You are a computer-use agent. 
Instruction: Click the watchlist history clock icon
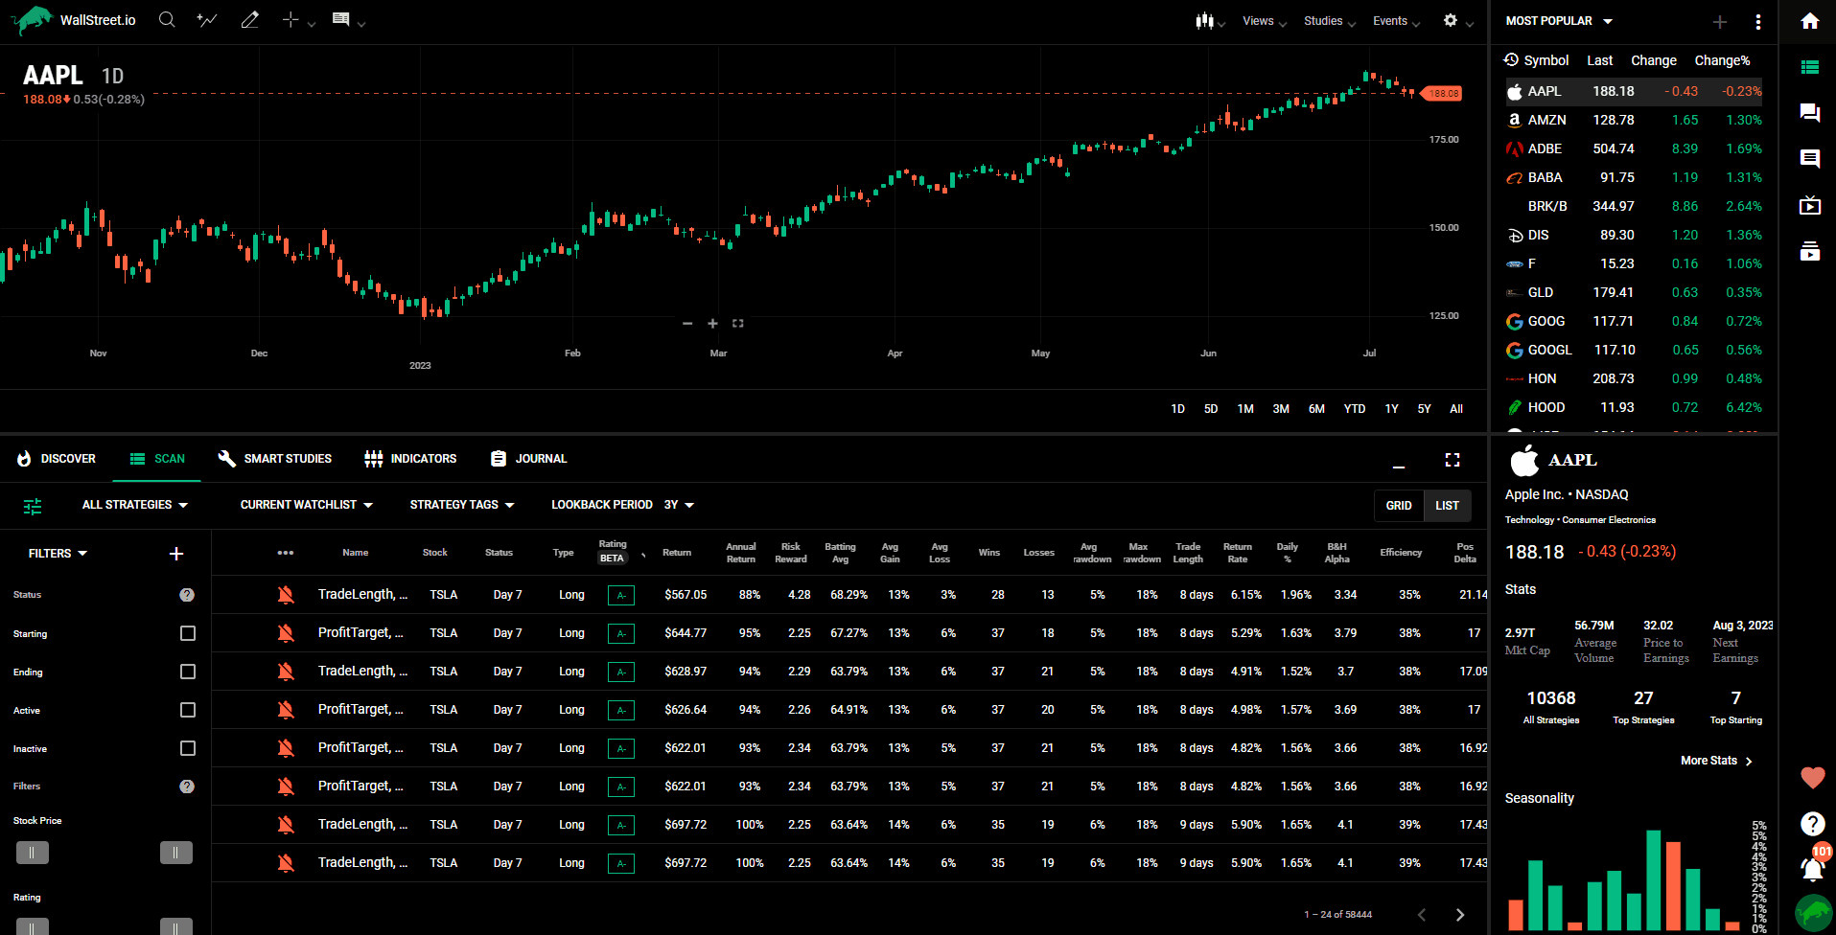tap(1512, 59)
